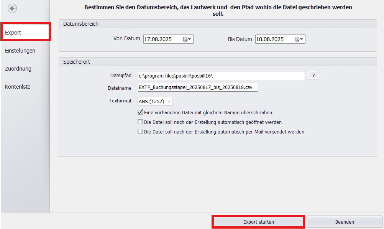Click the ? help button beside Dateipfad
384x229 pixels.
tap(313, 75)
